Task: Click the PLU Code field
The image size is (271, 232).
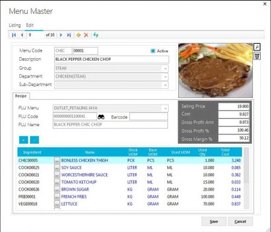Action: click(x=75, y=117)
